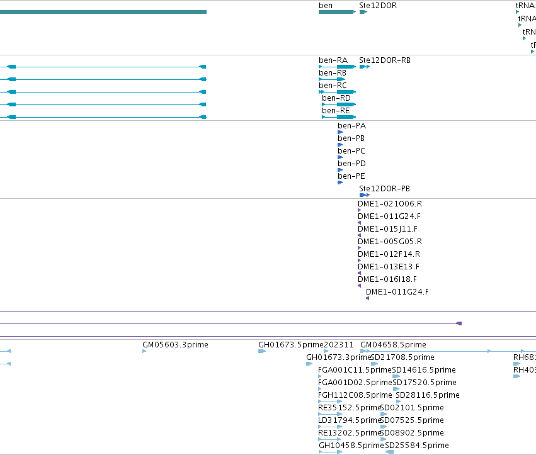
Task: Open the FGH112C08.5prime EST label
Action: 355,395
